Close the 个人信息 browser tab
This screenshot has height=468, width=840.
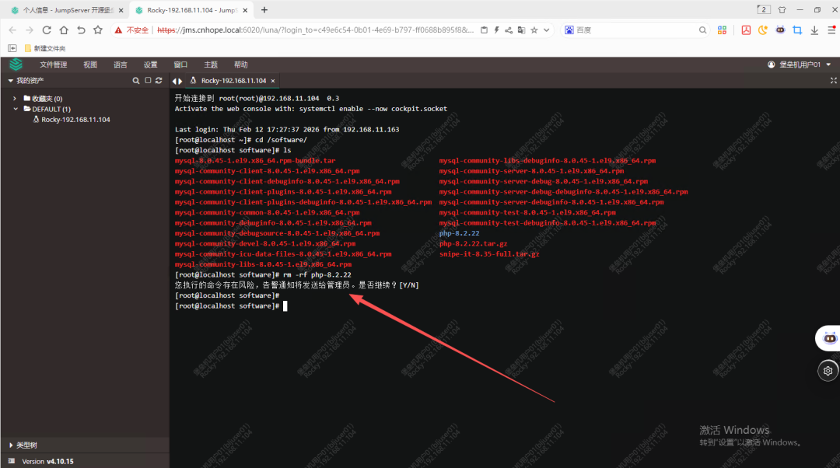[x=121, y=10]
